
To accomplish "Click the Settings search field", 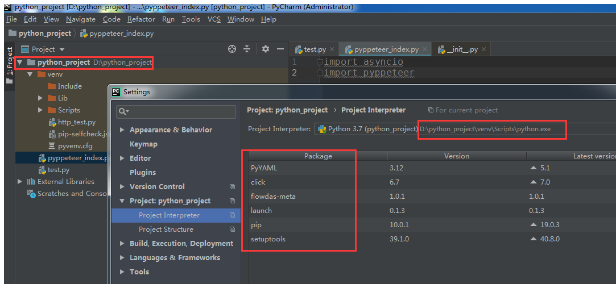I will click(176, 112).
